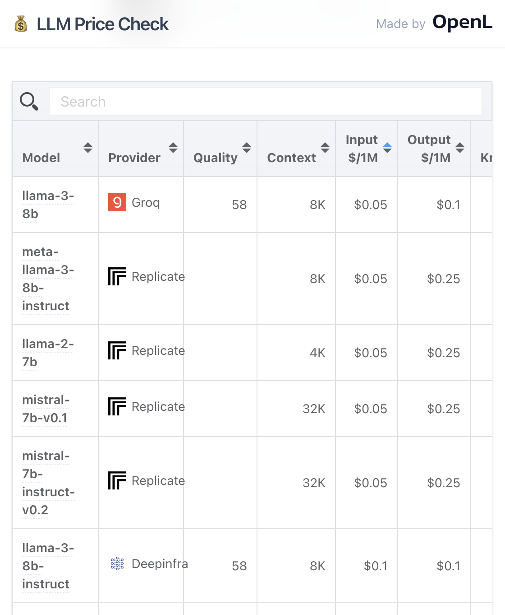Open the OpenL link in header

point(463,22)
